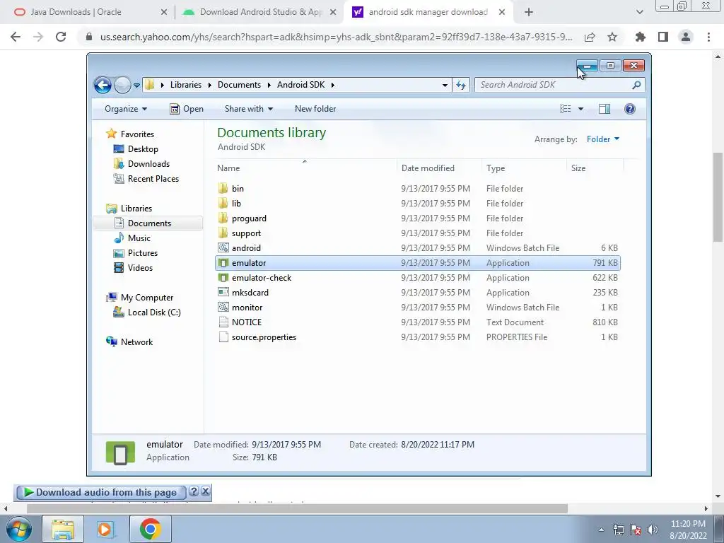Open a new Chrome tab

point(529,12)
